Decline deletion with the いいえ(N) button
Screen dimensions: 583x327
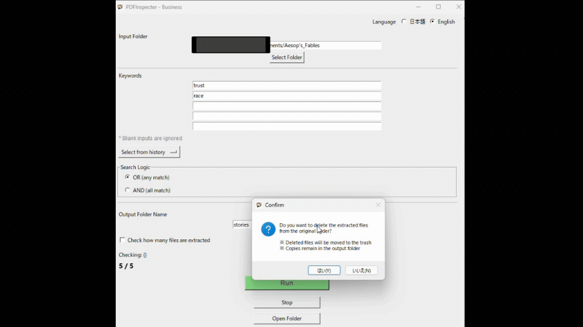click(362, 271)
